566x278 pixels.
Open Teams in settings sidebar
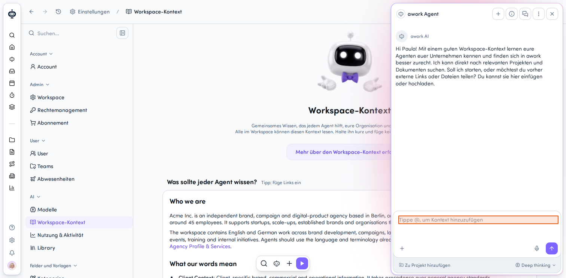[79, 166]
